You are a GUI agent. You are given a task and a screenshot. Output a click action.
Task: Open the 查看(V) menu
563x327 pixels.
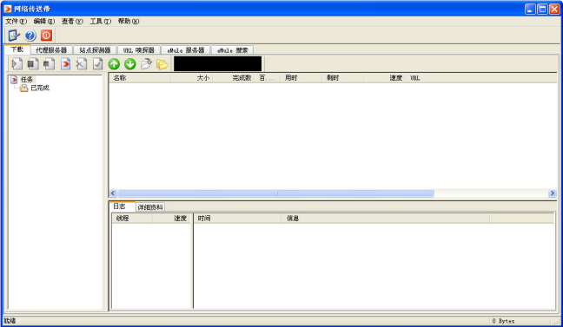(x=72, y=21)
